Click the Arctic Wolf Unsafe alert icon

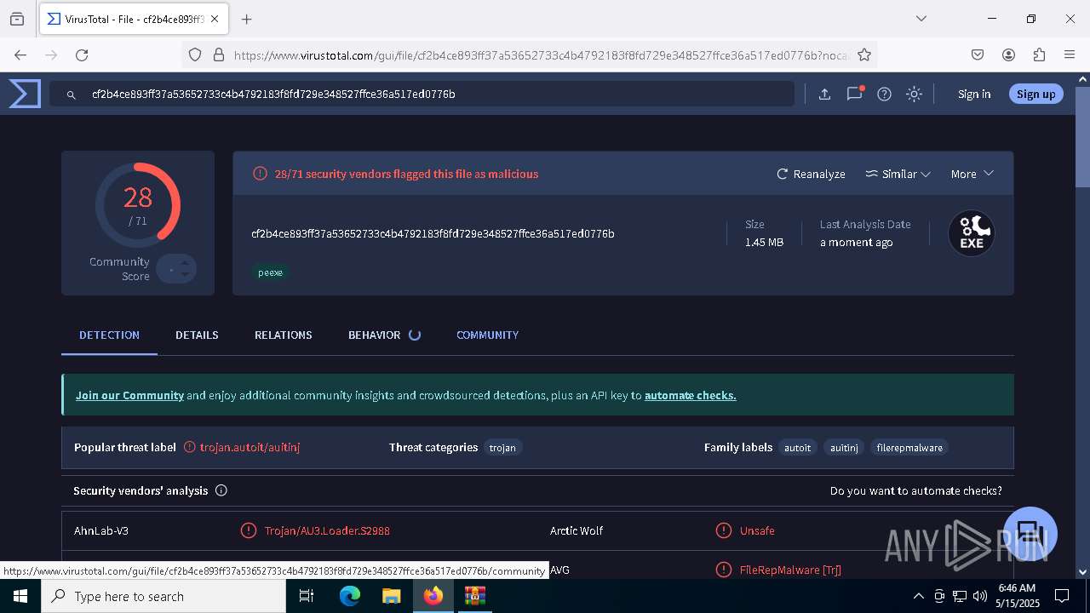tap(724, 530)
